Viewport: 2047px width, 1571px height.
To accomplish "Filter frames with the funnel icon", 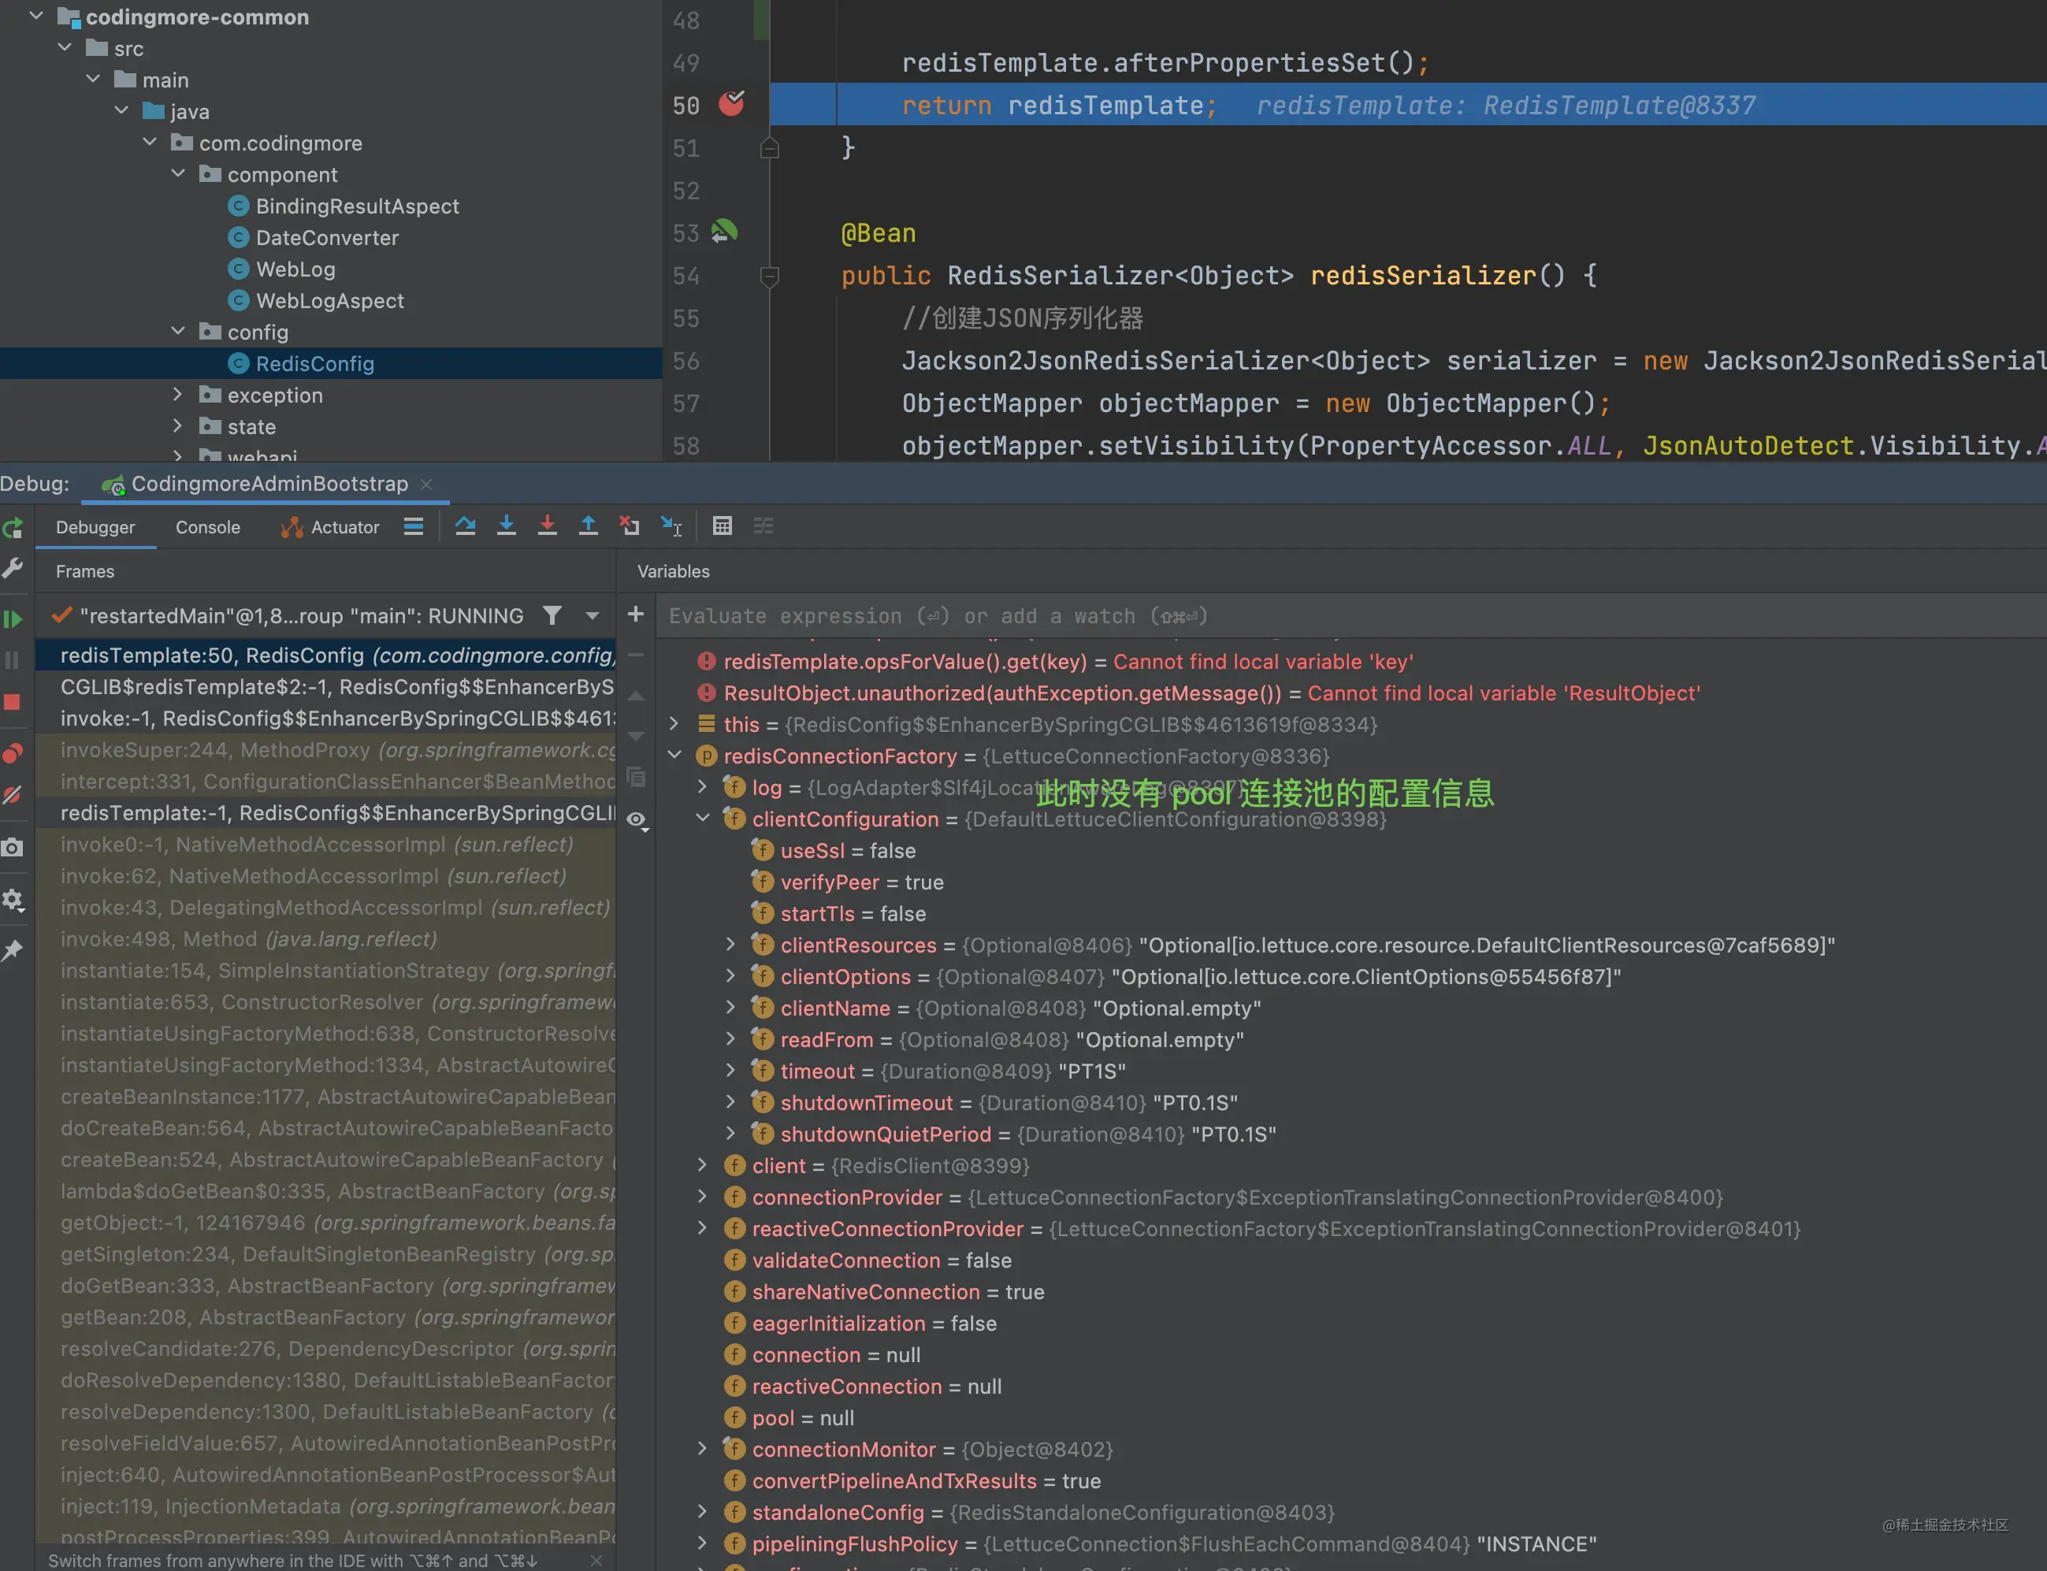I will pyautogui.click(x=552, y=615).
